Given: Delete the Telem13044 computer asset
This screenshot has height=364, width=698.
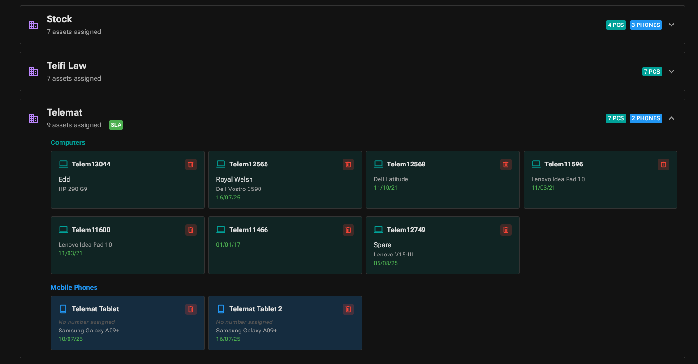Looking at the screenshot, I should point(190,165).
